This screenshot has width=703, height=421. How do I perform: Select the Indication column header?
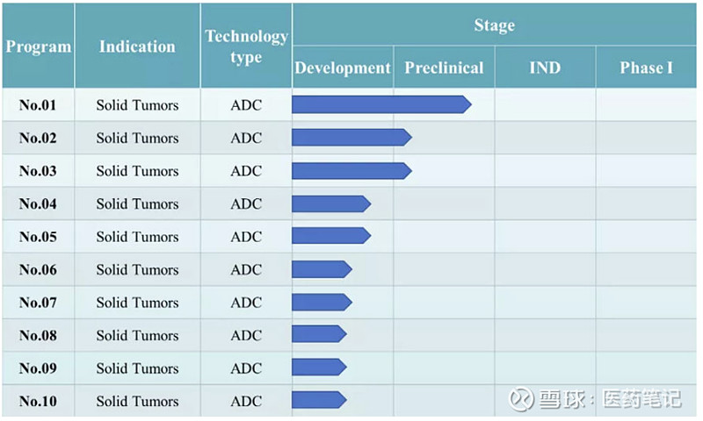tap(137, 46)
